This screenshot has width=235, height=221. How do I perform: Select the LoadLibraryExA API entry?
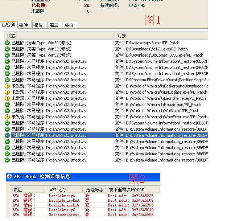[x=64, y=200]
